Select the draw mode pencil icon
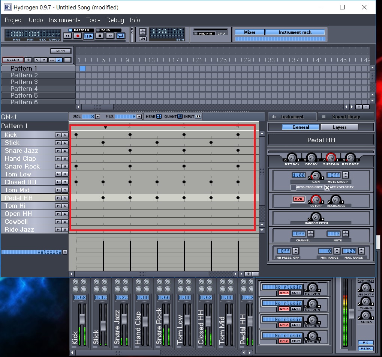The width and height of the screenshot is (382, 357). (x=60, y=60)
